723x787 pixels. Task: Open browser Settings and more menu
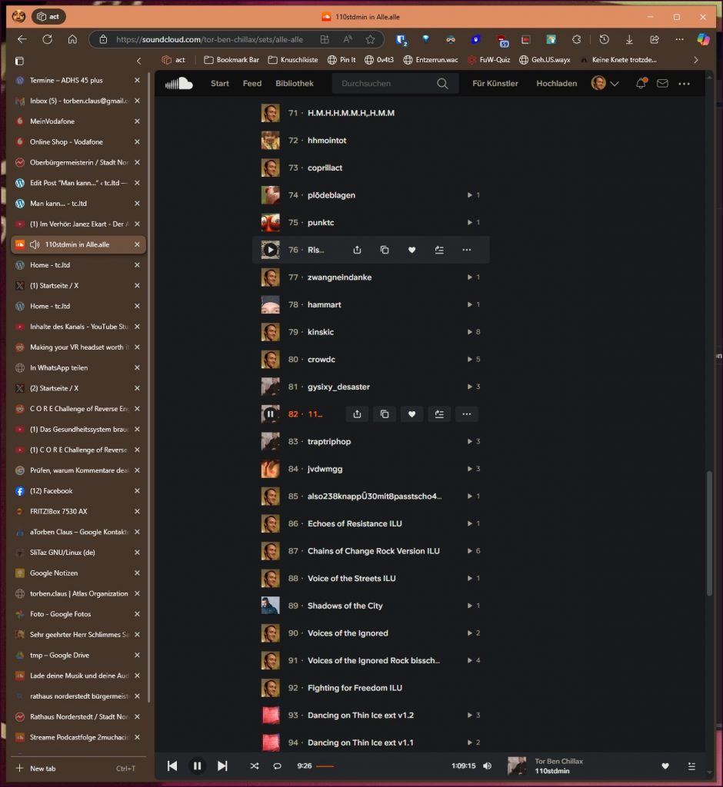(679, 39)
